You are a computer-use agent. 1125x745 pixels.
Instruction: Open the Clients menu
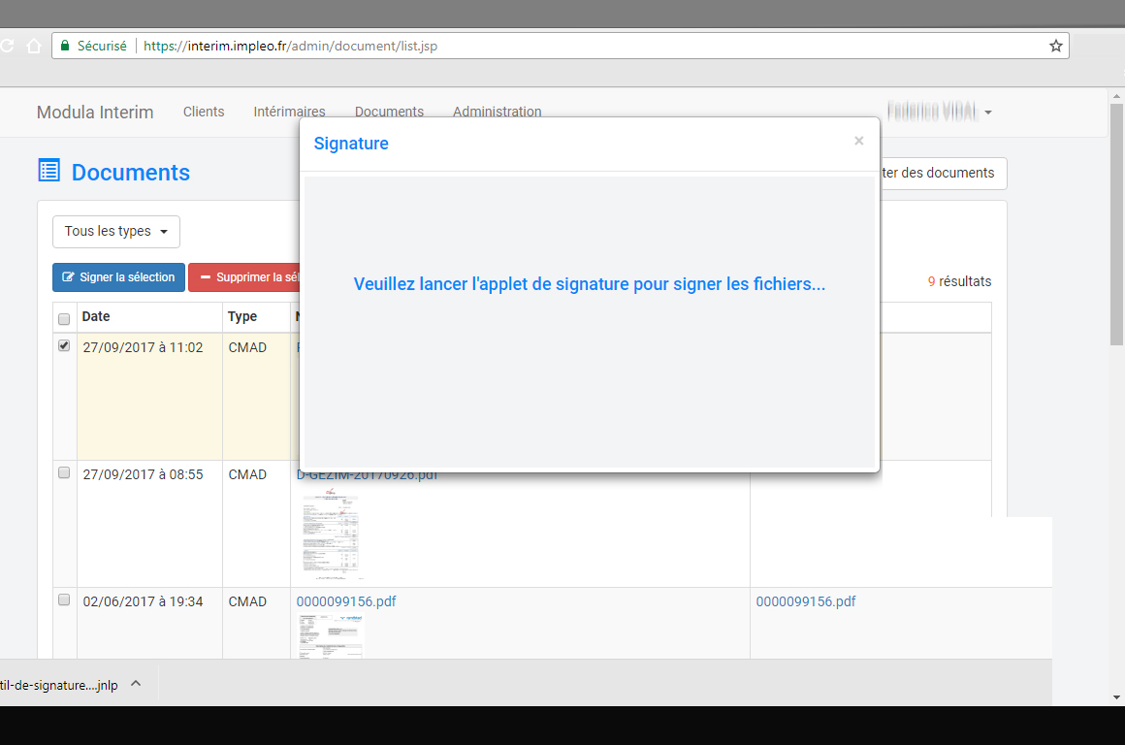[x=204, y=113]
